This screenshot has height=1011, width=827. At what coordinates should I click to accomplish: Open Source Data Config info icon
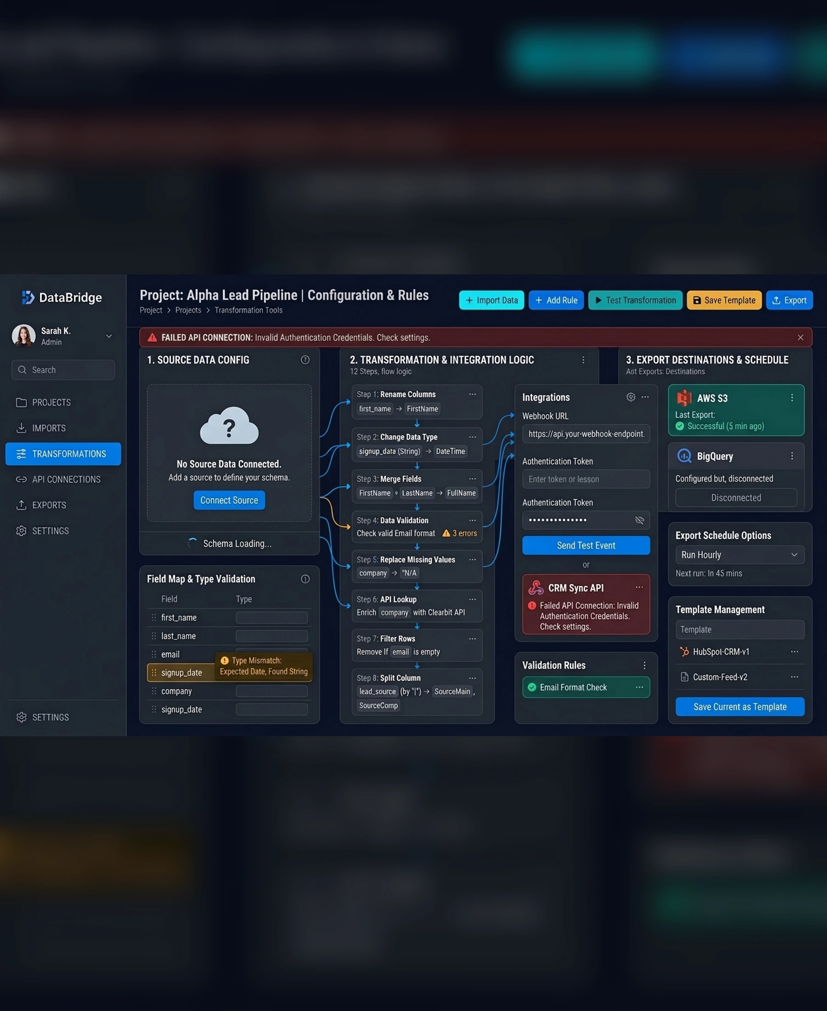point(305,360)
